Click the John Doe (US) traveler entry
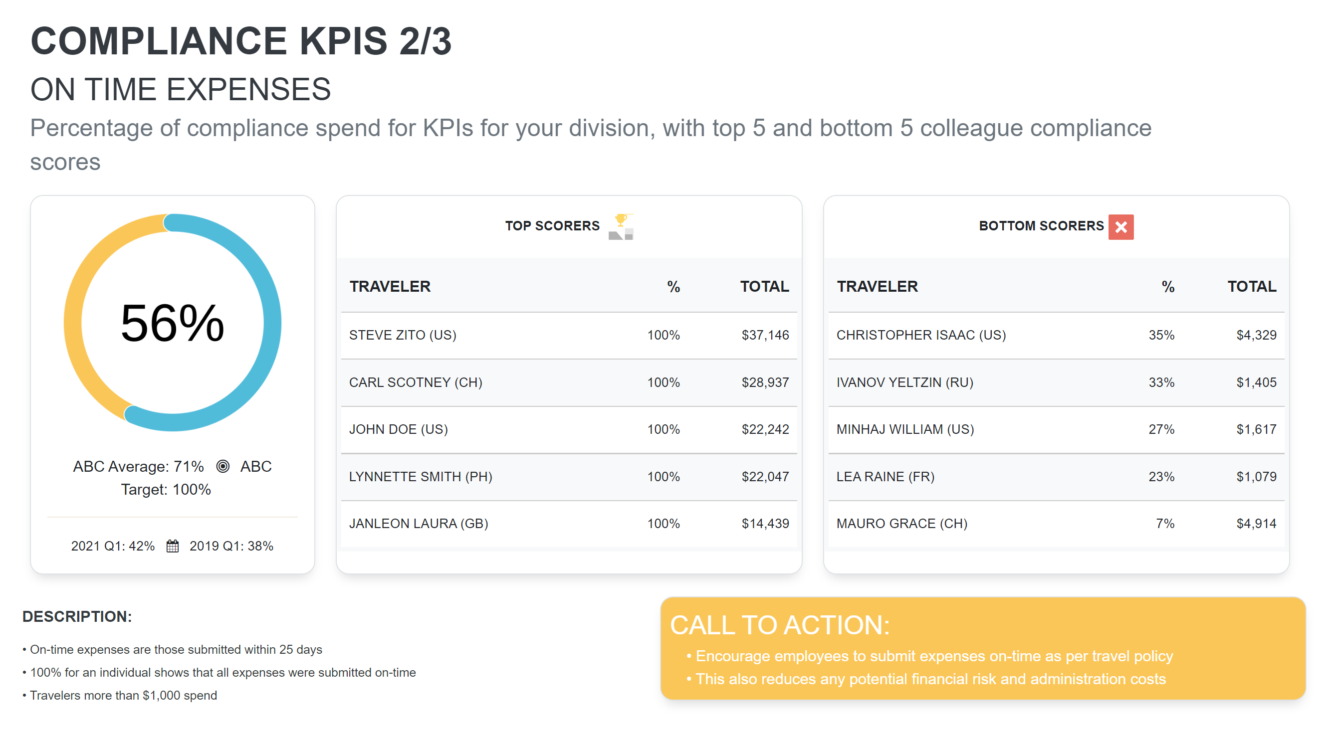Image resolution: width=1331 pixels, height=746 pixels. [399, 429]
